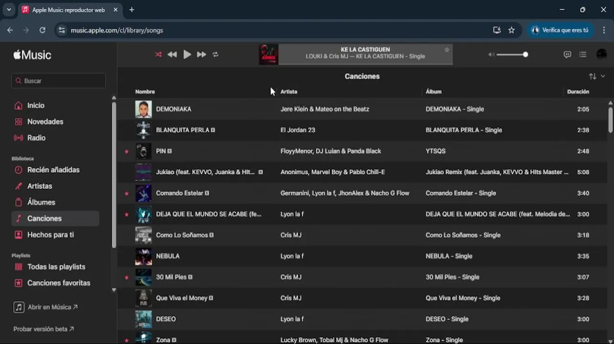Select the DESEO song title
This screenshot has height=344, width=614.
click(166, 319)
